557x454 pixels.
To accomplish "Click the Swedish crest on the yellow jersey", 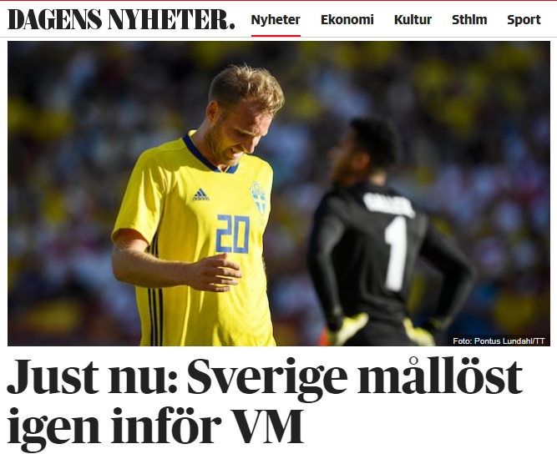I will pos(259,198).
